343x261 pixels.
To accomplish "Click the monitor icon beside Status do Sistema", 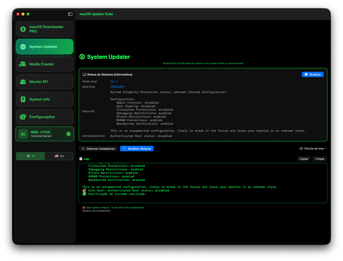I will pyautogui.click(x=84, y=75).
